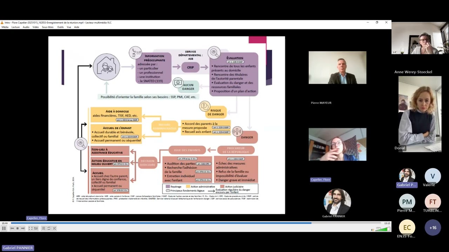
Task: Open the Média menu
Action: [x=5, y=27]
